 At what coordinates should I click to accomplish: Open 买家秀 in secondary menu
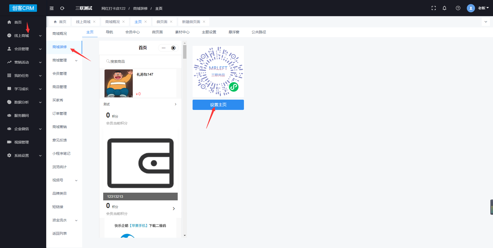click(58, 100)
